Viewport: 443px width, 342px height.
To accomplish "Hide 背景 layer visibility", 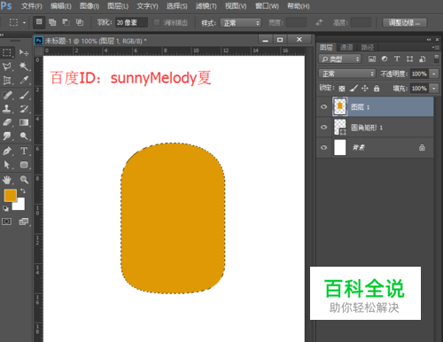I will (324, 147).
